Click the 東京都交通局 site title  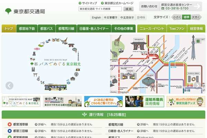point(29,11)
